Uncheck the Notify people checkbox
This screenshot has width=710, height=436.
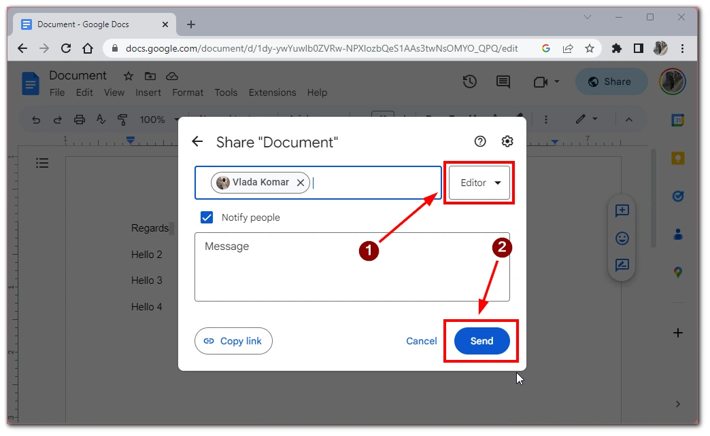(207, 217)
